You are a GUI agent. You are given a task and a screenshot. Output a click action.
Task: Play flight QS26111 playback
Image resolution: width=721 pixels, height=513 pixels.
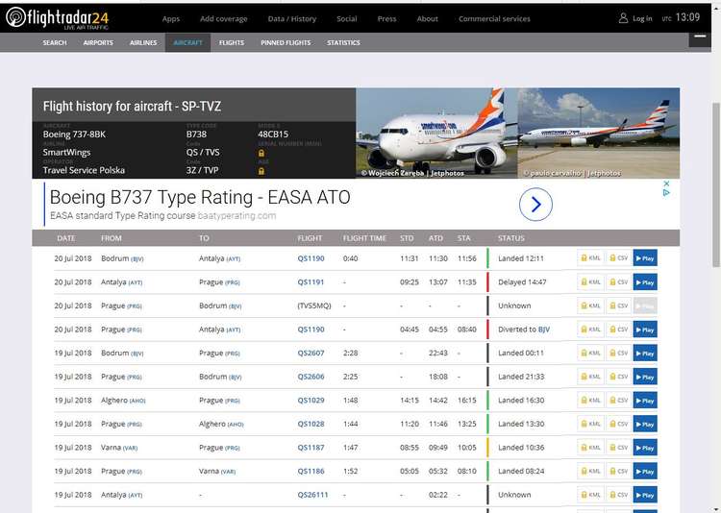point(645,495)
